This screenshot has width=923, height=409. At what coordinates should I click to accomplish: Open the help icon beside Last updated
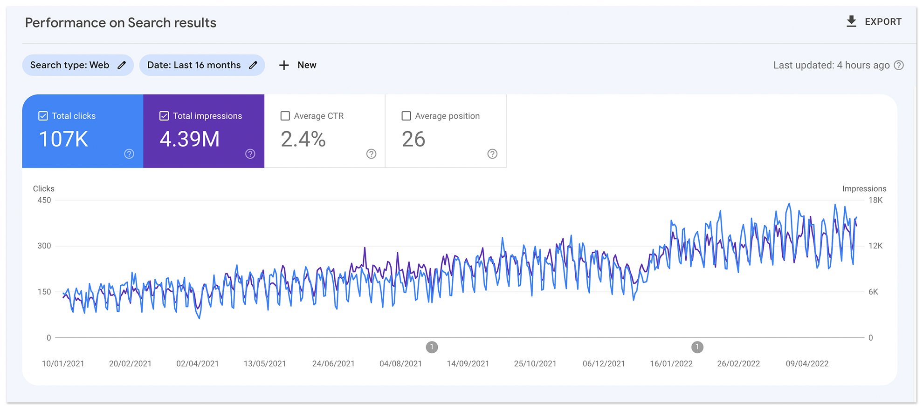[899, 65]
